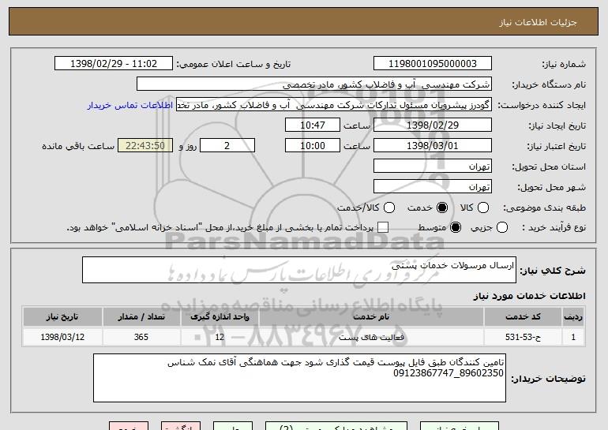
Task: Click the remaining time counter 22:43:50
Action: [x=145, y=146]
